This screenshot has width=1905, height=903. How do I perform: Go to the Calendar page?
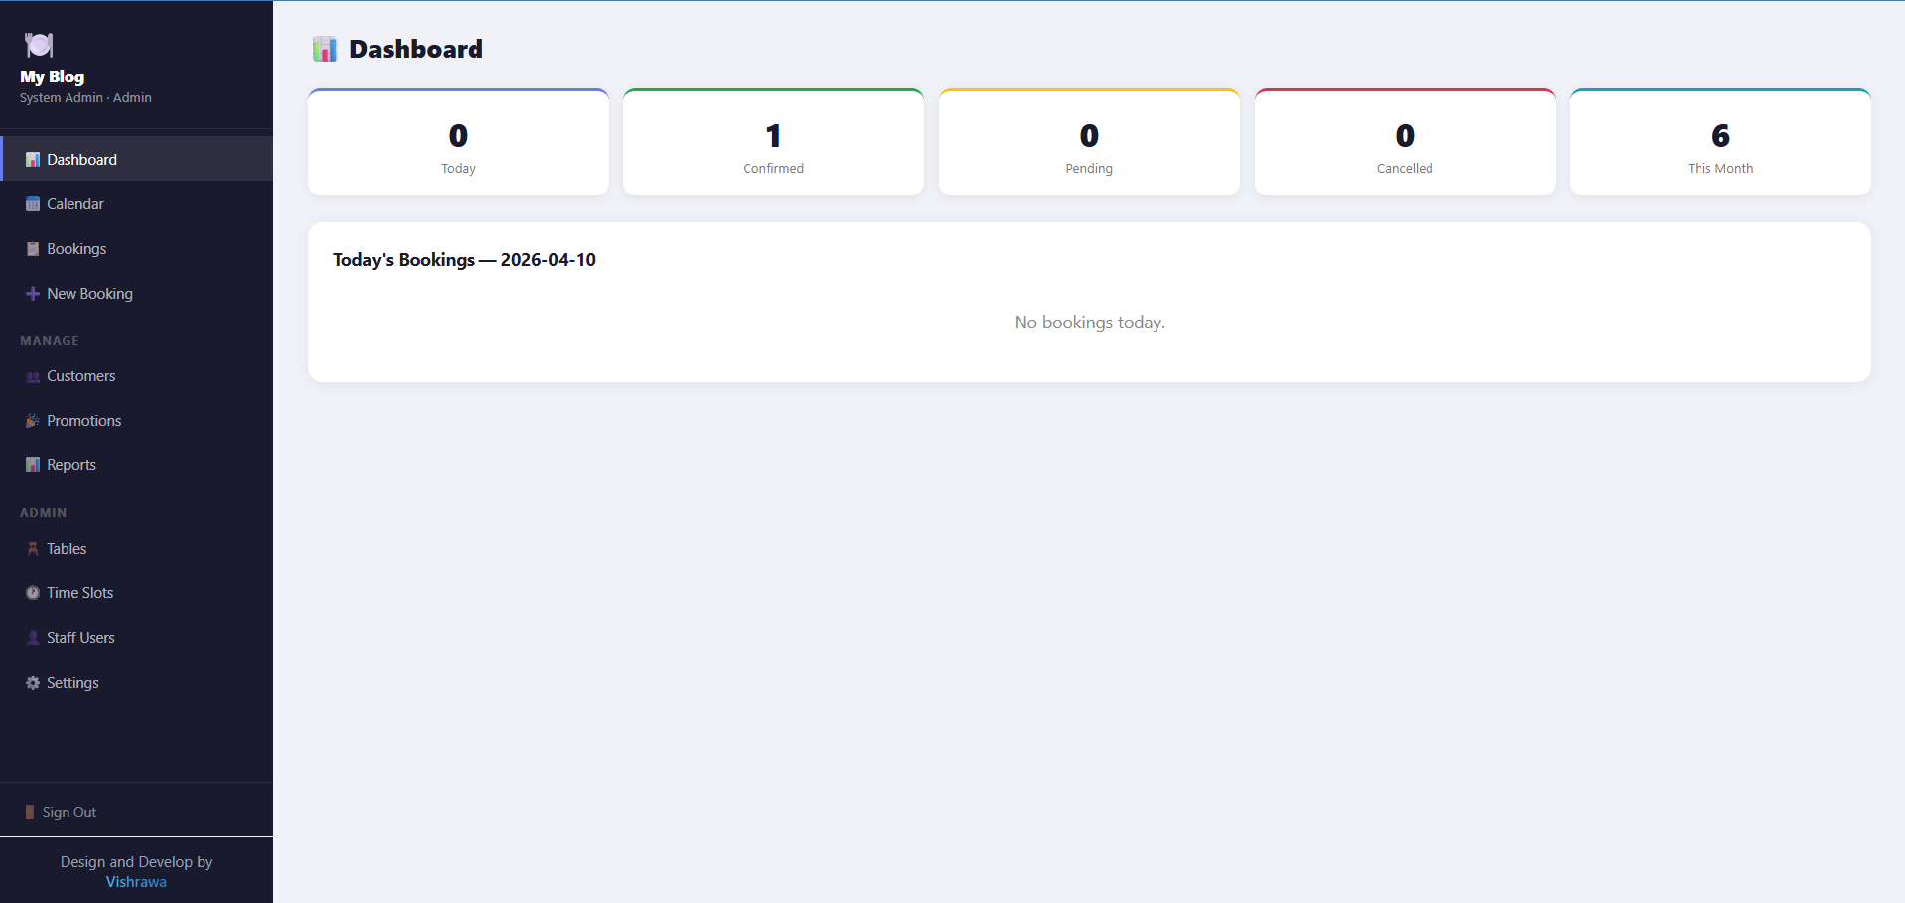click(75, 204)
